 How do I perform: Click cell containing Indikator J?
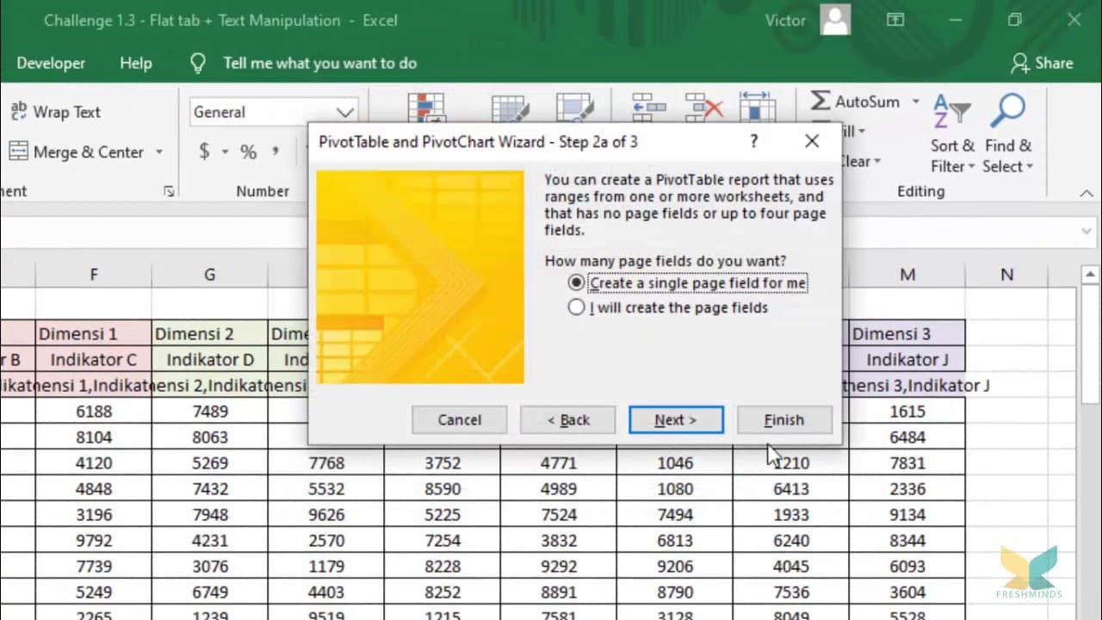coord(907,359)
